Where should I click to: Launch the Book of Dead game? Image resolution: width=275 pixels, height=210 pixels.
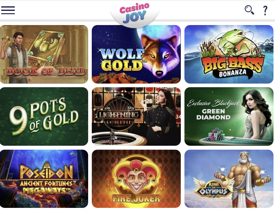(44, 54)
